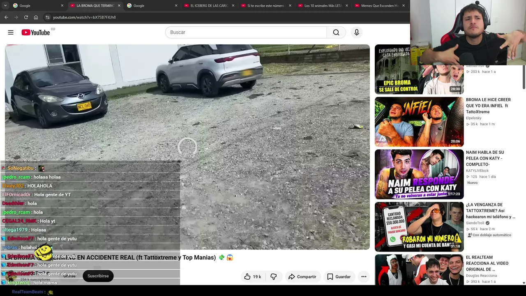526x296 pixels.
Task: Open NAIM HABLA DE SU PELEA title
Action: click(x=485, y=158)
